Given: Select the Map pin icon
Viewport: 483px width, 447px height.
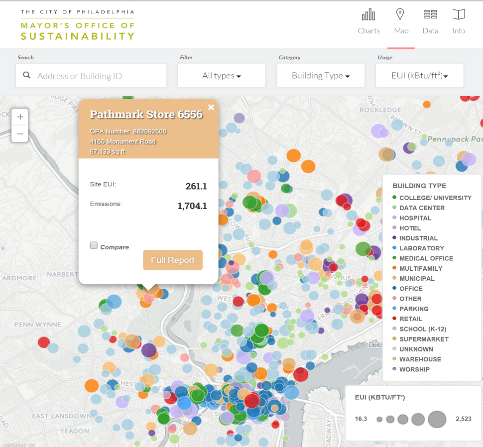Looking at the screenshot, I should pyautogui.click(x=400, y=14).
